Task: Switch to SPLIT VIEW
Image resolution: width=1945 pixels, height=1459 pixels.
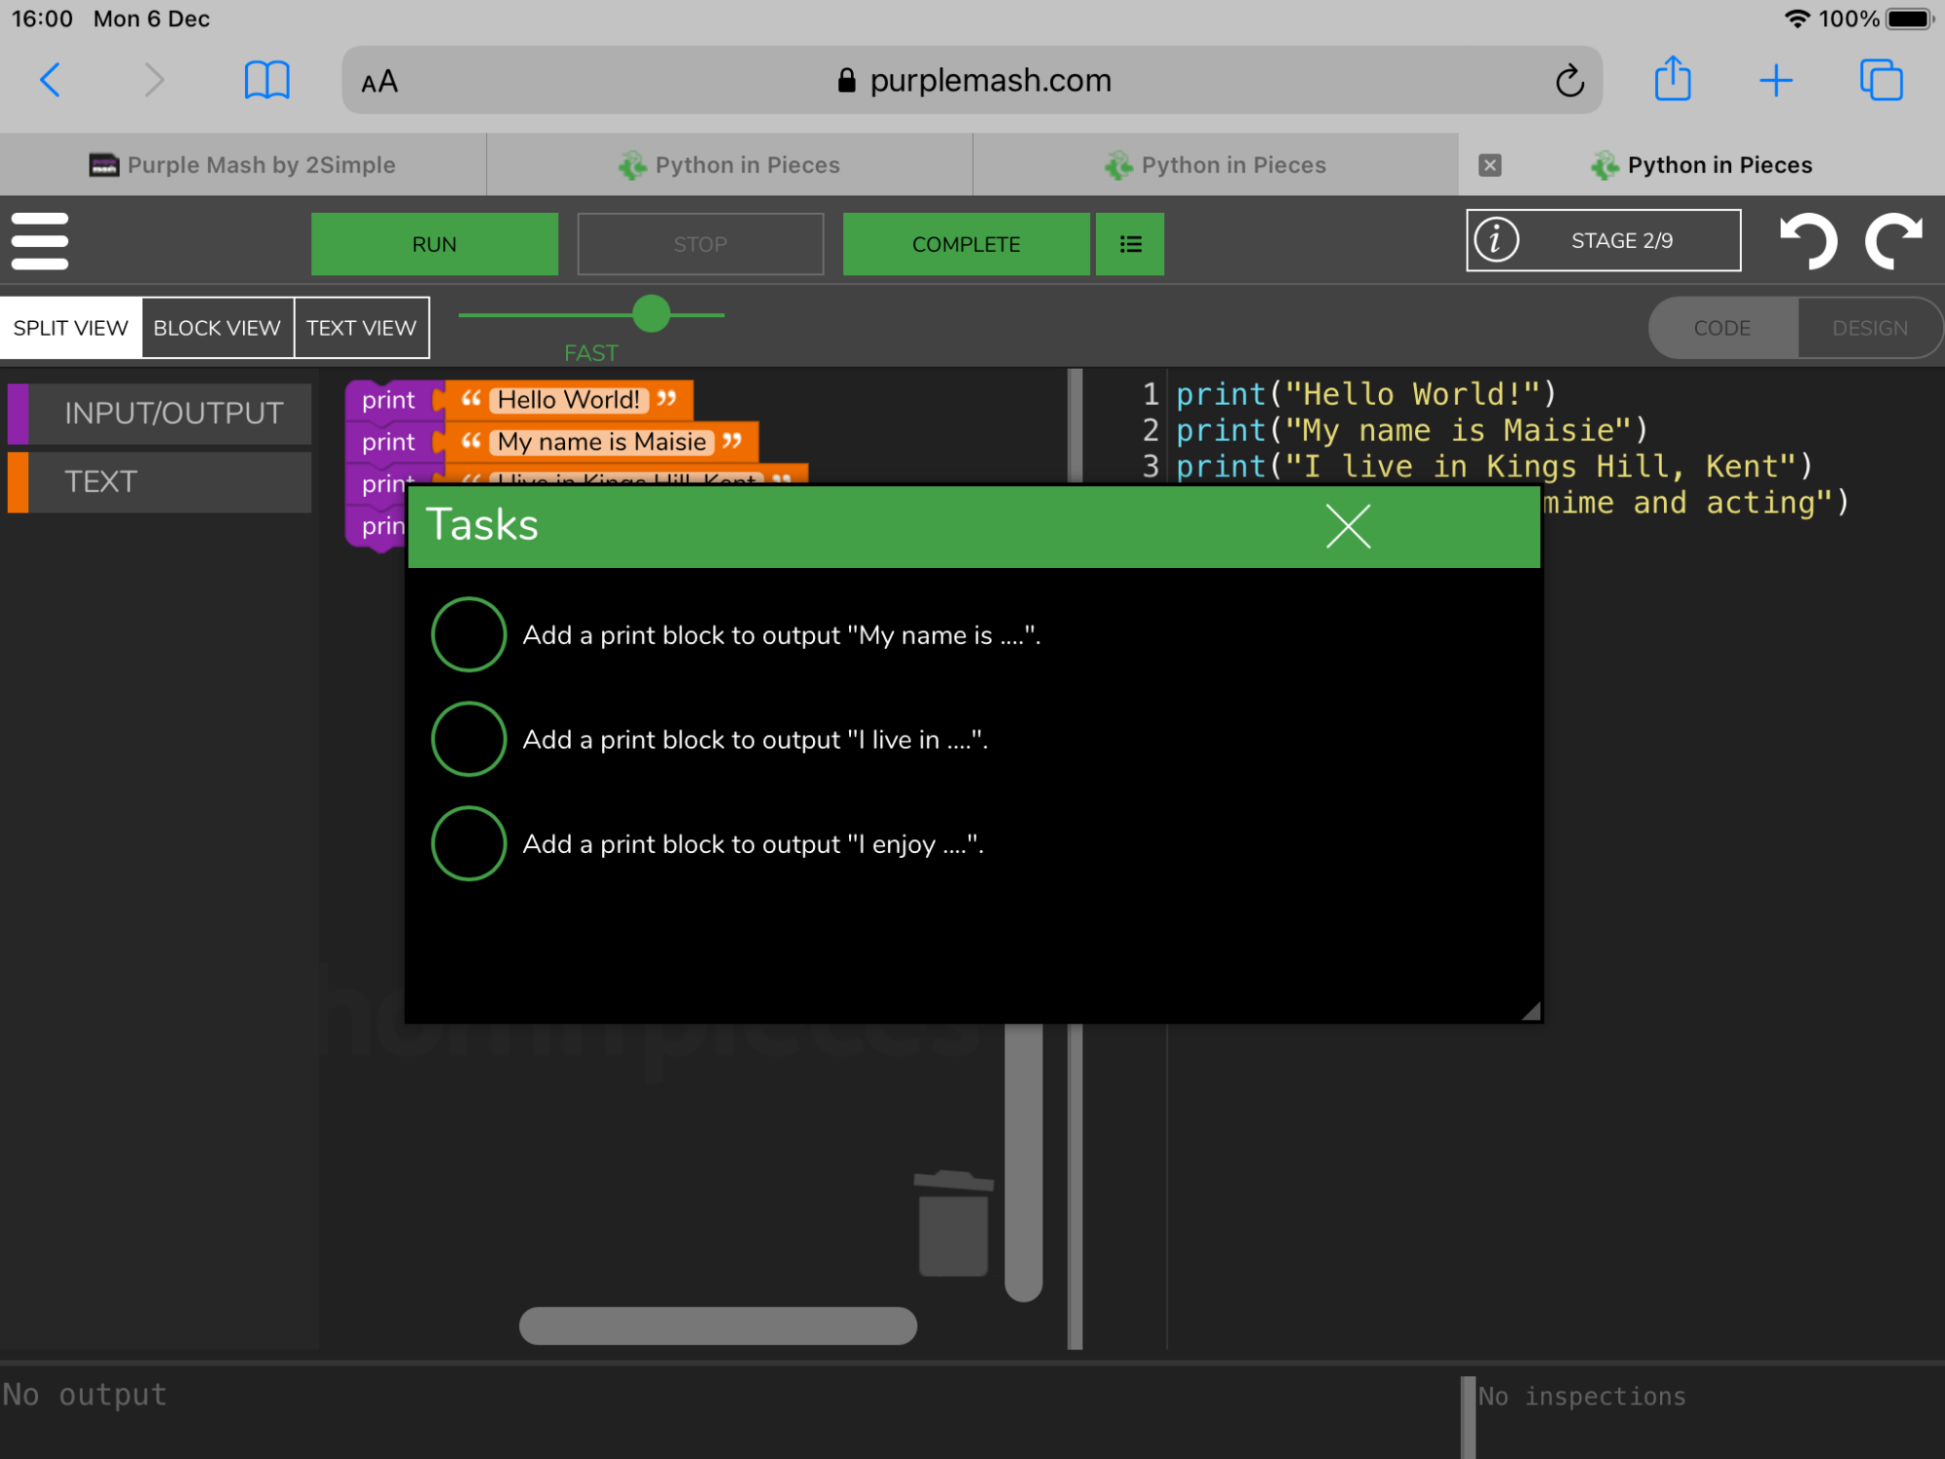Action: [71, 328]
